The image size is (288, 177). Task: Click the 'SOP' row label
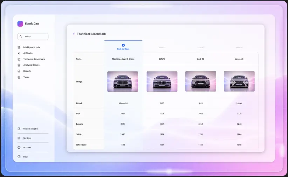click(x=78, y=114)
